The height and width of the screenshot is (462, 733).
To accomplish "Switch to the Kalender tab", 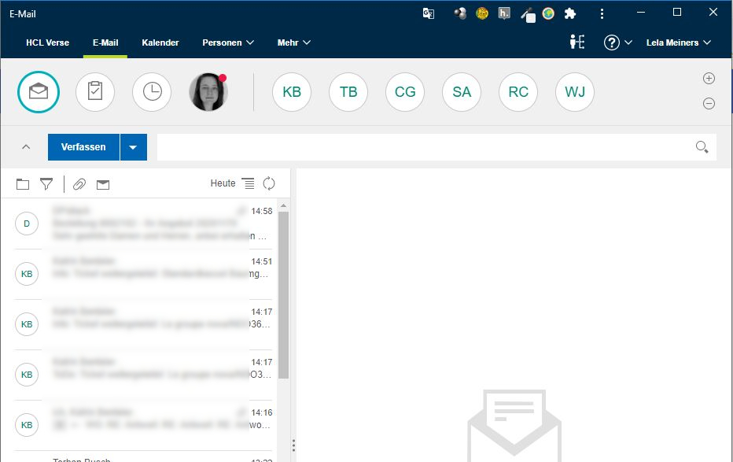I will pyautogui.click(x=160, y=43).
